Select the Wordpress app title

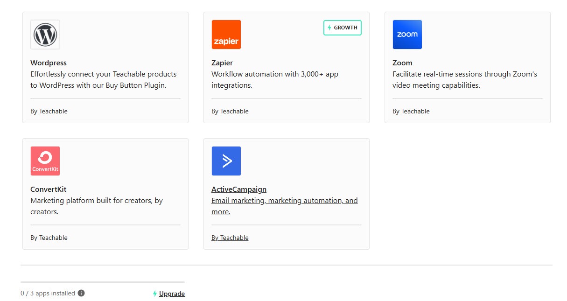click(x=49, y=63)
